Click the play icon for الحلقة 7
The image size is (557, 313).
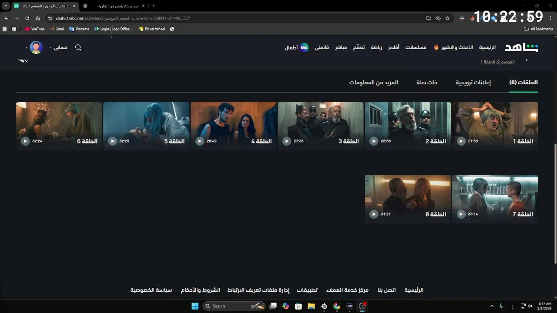point(461,214)
